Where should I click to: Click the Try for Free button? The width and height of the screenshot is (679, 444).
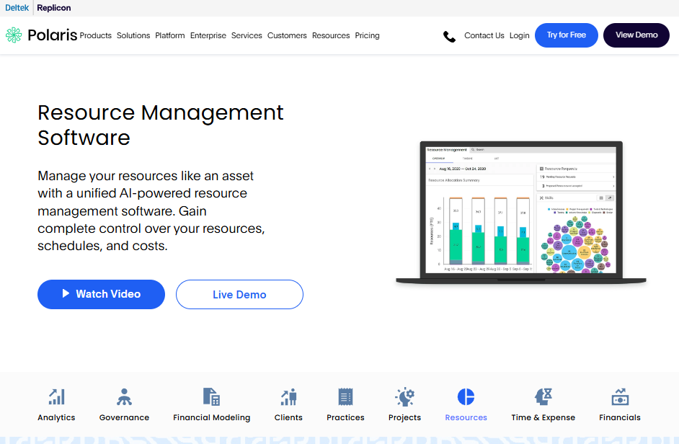click(x=566, y=35)
